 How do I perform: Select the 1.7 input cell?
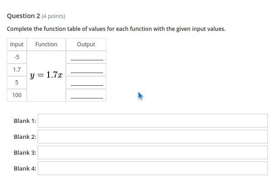click(17, 70)
